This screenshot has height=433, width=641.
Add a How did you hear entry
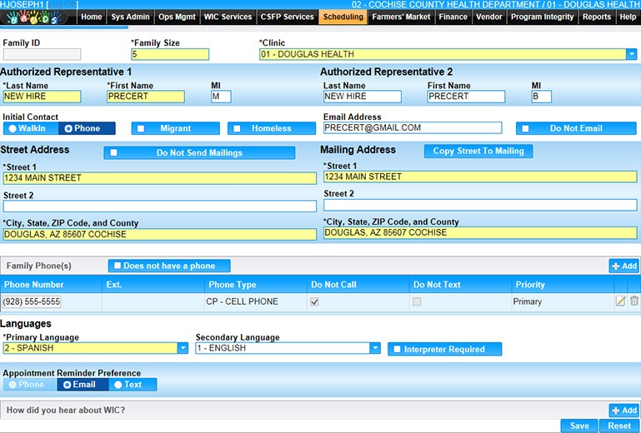point(623,410)
